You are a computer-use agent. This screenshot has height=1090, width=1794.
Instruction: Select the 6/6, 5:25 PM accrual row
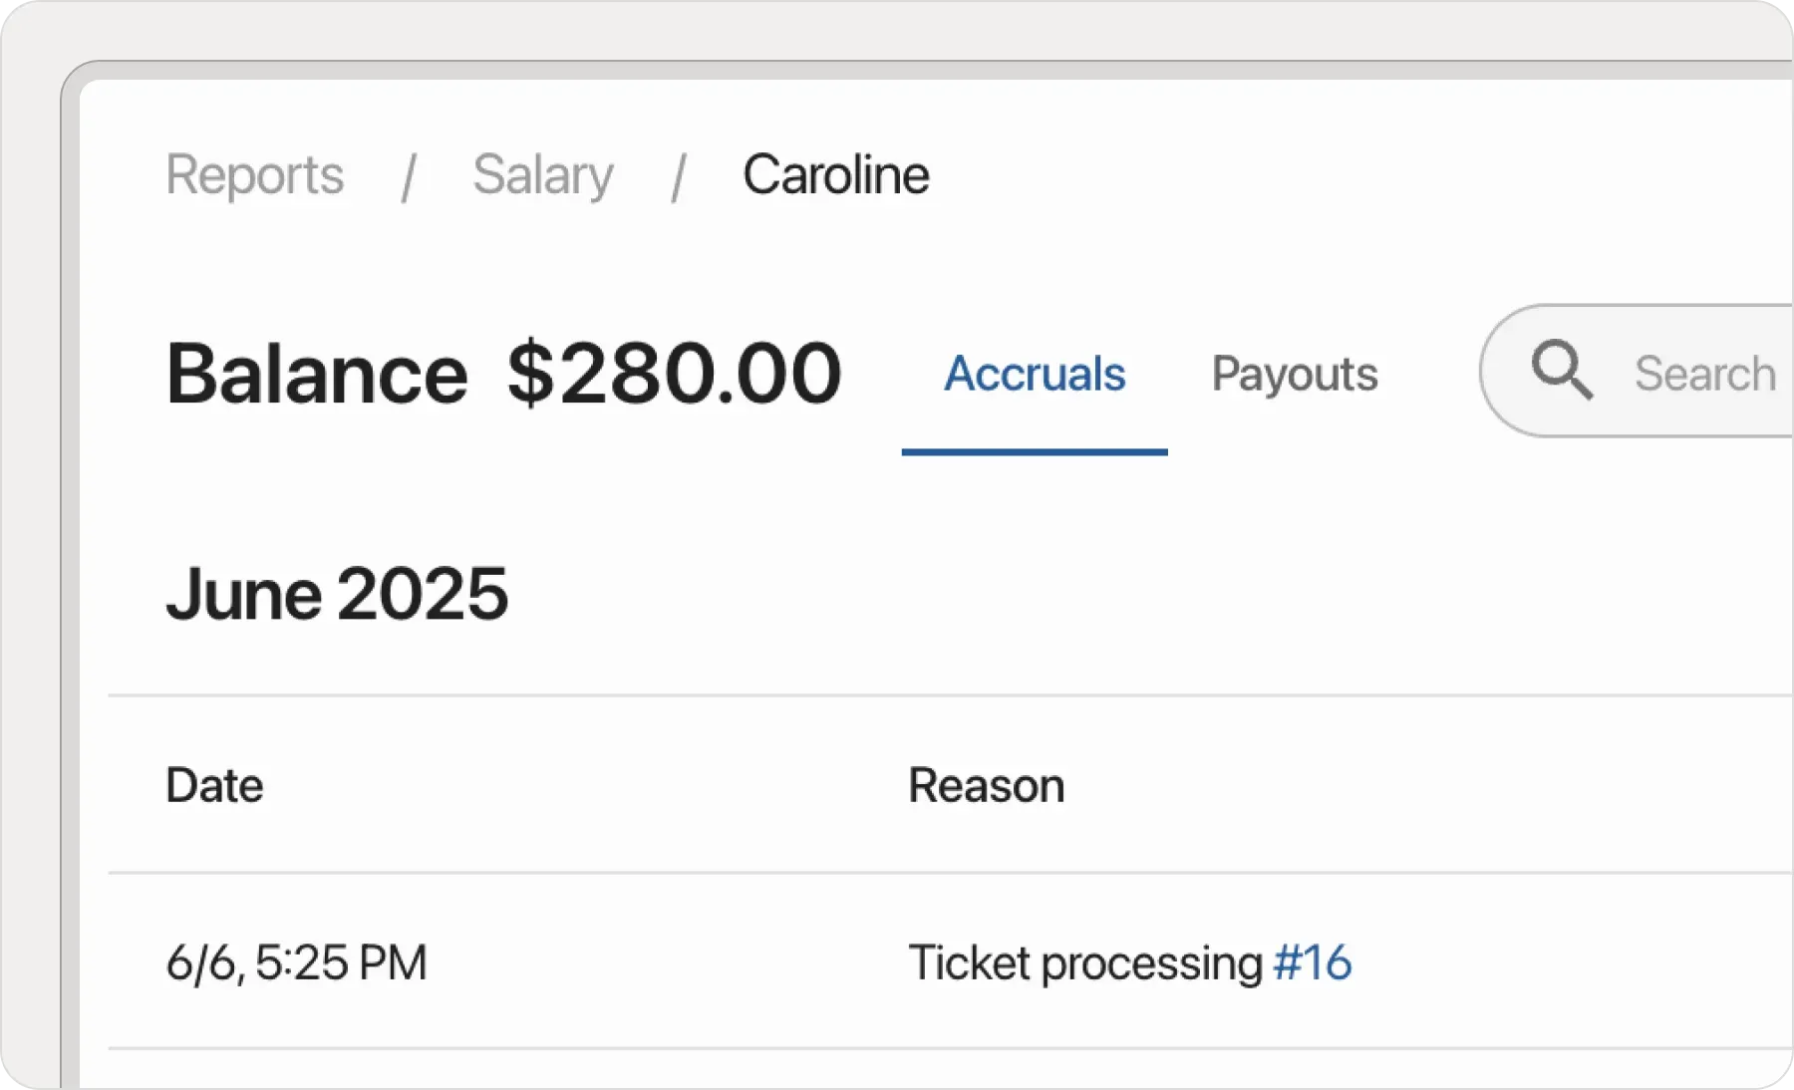tap(297, 962)
